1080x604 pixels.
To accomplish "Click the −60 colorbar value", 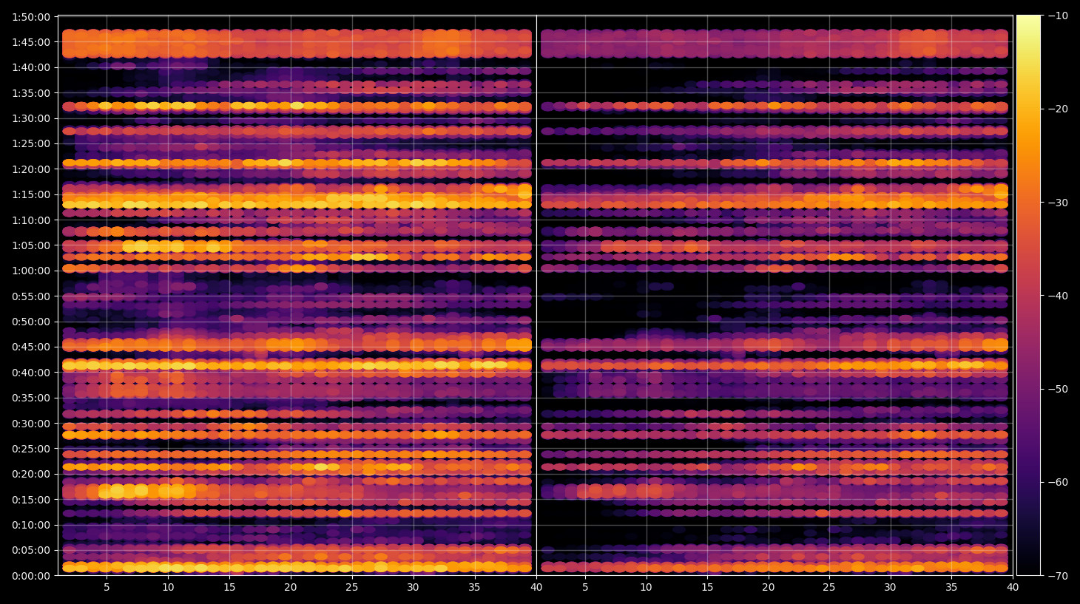I will pyautogui.click(x=1058, y=482).
